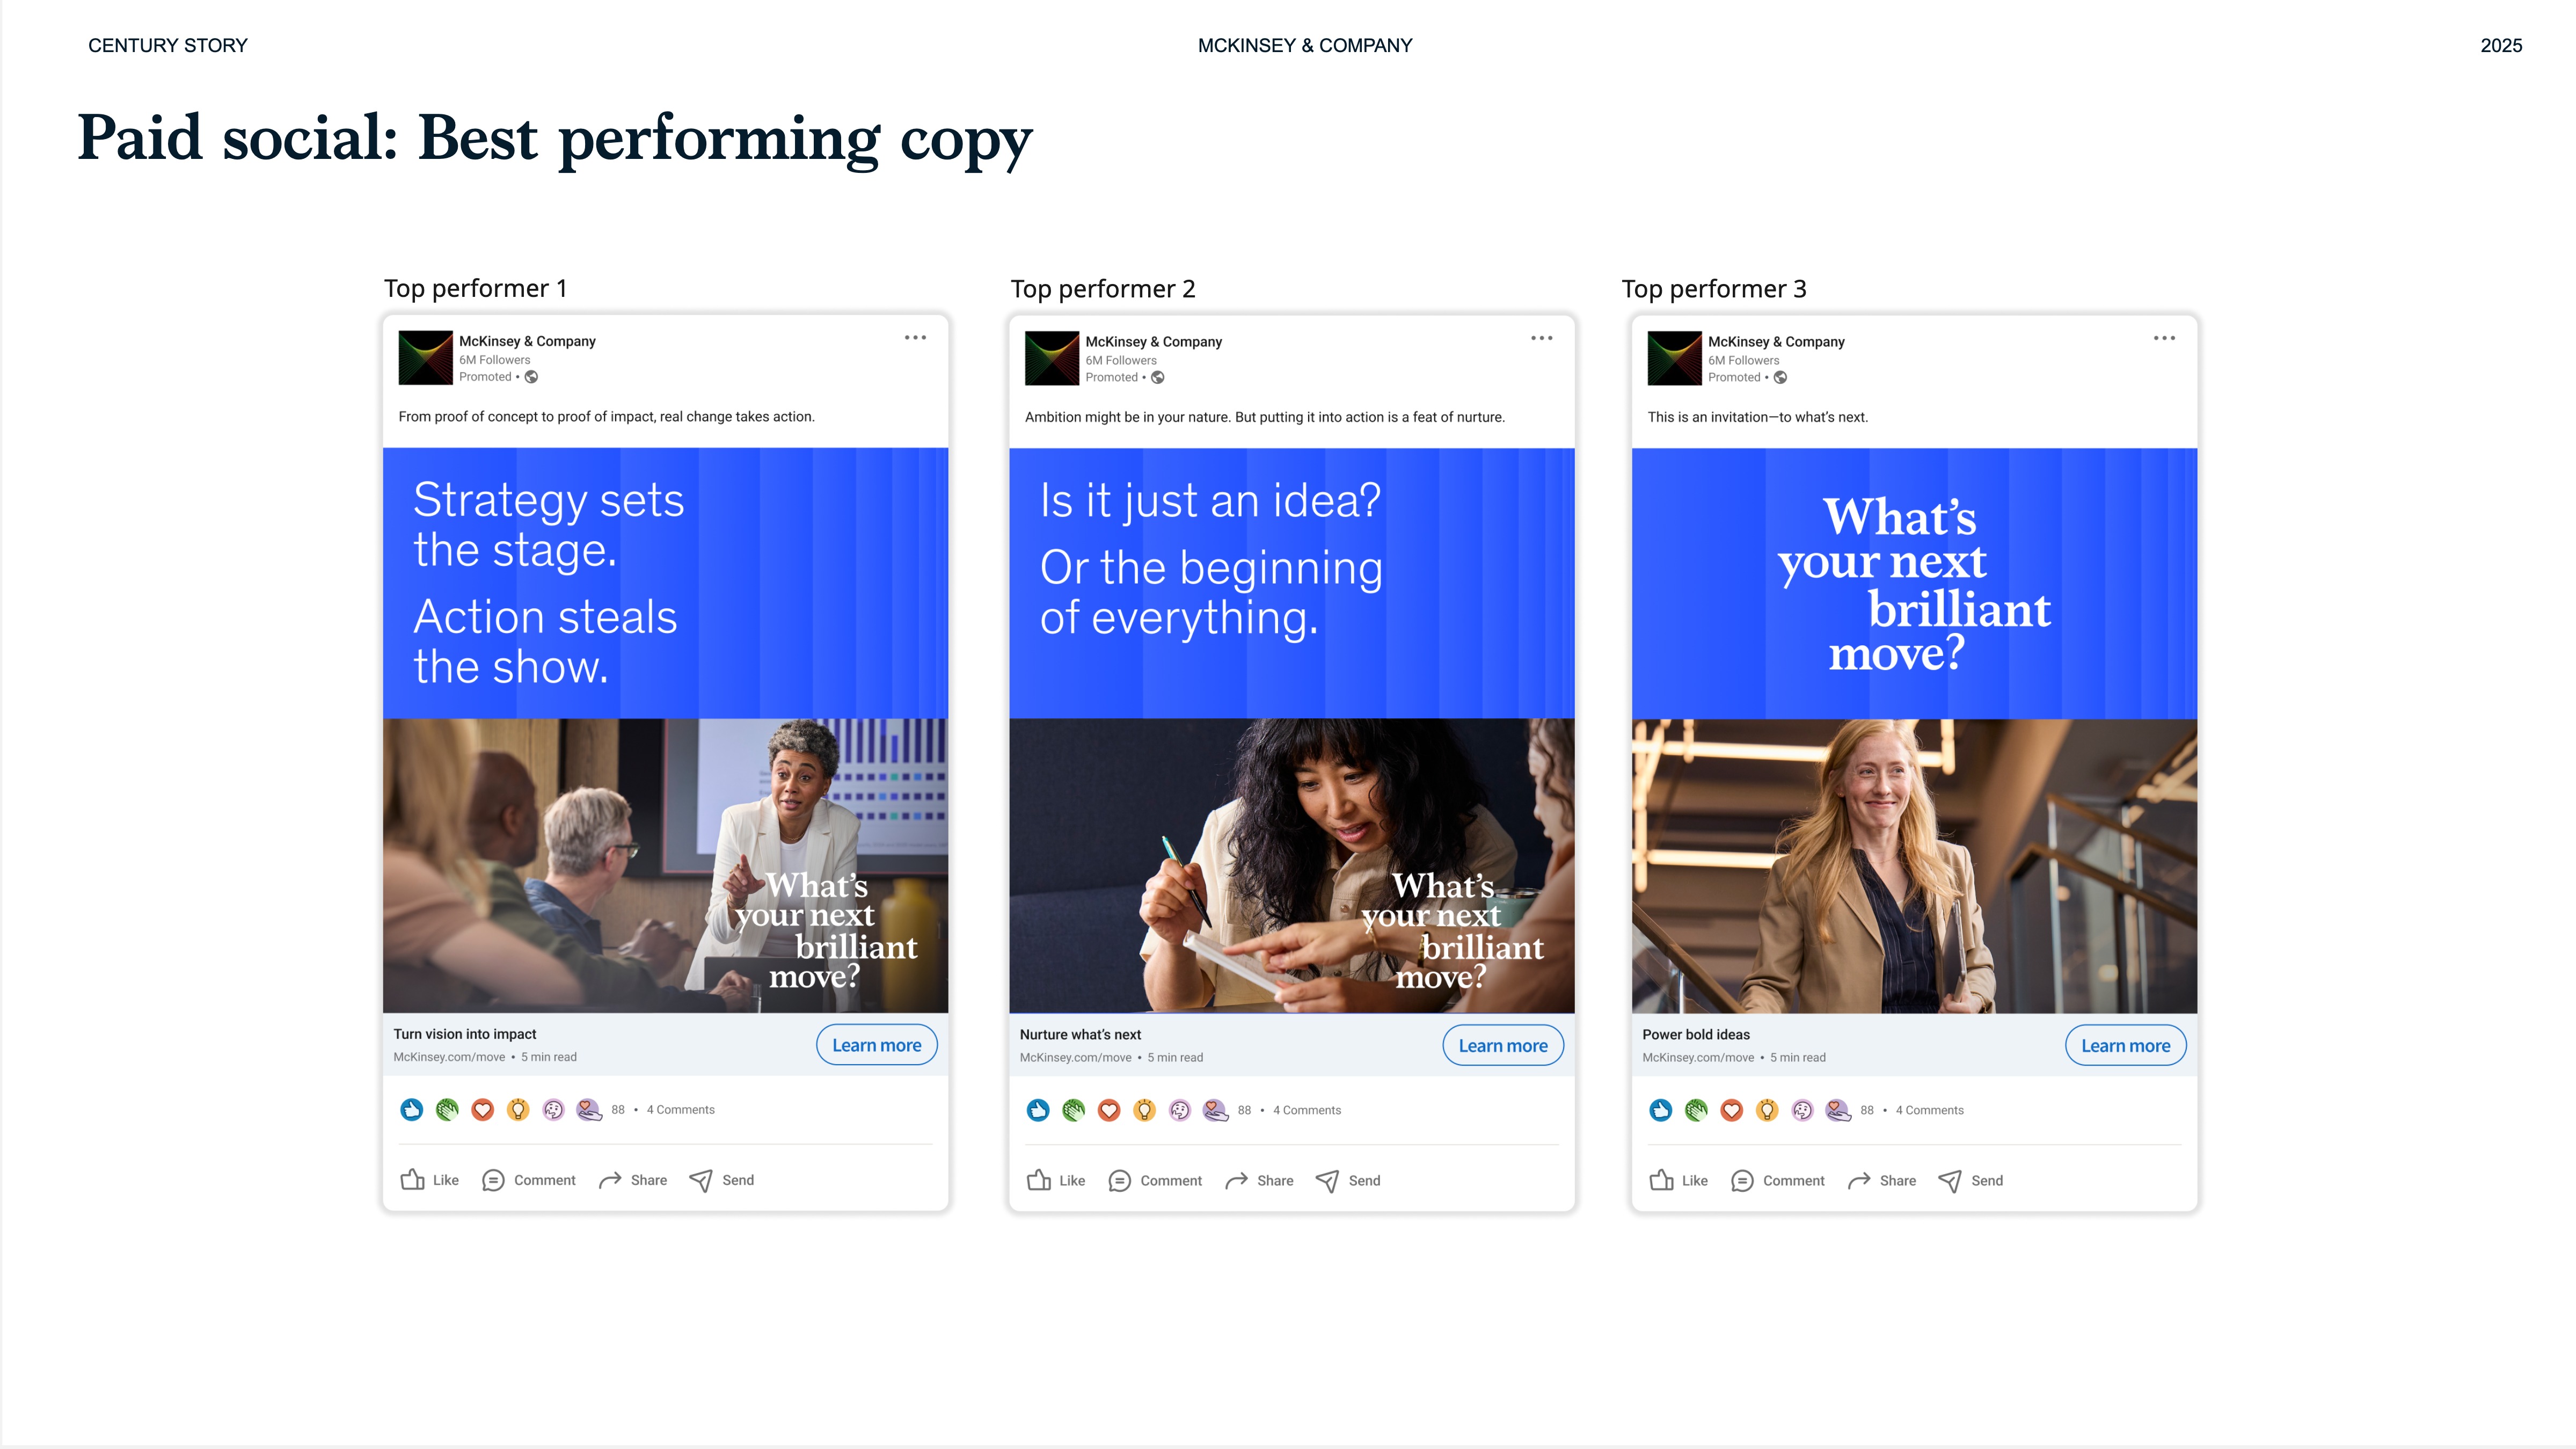This screenshot has height=1449, width=2576.
Task: Open 4 Comments link on Top performer 3
Action: [1929, 1110]
